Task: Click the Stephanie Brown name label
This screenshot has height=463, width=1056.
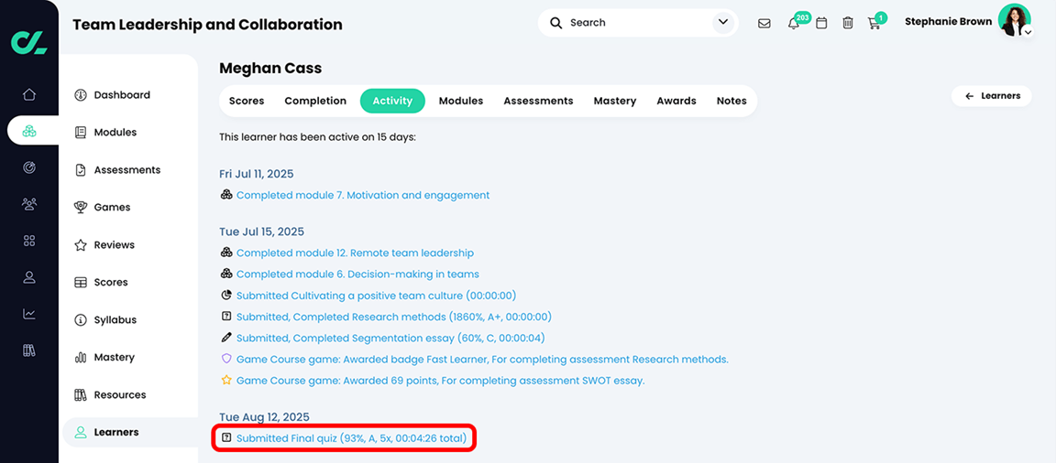Action: (948, 22)
